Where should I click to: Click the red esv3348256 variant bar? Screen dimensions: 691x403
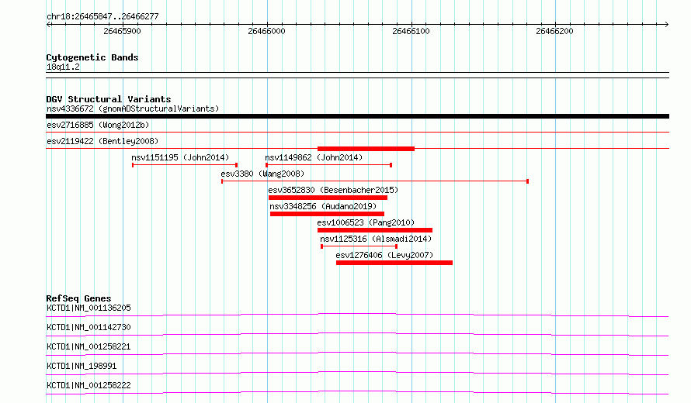pyautogui.click(x=327, y=214)
